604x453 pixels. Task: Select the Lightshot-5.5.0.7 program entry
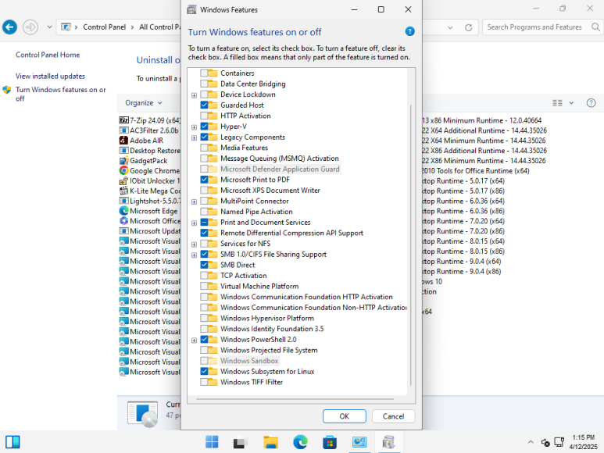(x=150, y=201)
